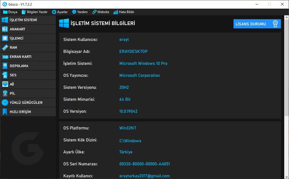289x179 pixels.
Task: Select the Hızlı Erişim bookmark icon
Action: coord(5,112)
